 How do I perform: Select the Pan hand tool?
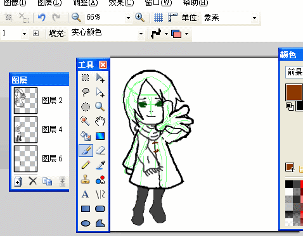(x=100, y=121)
